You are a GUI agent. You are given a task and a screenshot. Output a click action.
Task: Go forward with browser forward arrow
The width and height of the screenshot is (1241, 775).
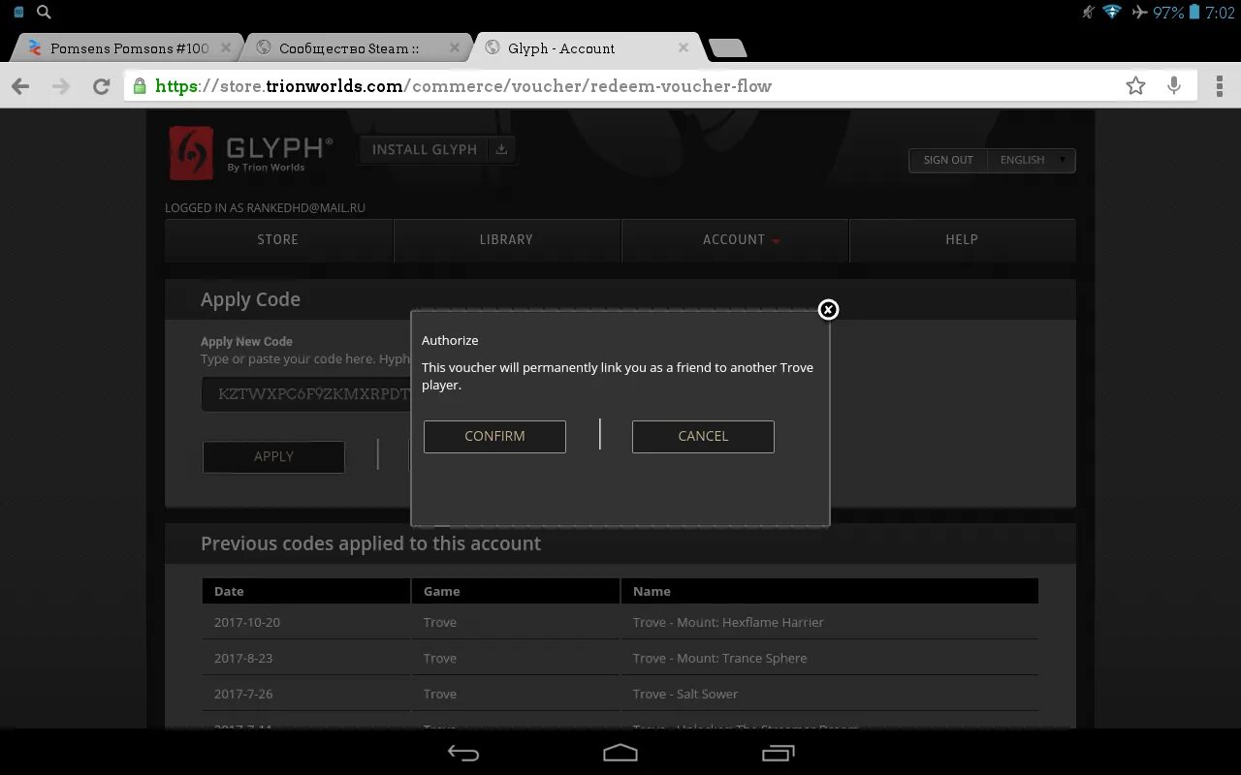point(61,86)
